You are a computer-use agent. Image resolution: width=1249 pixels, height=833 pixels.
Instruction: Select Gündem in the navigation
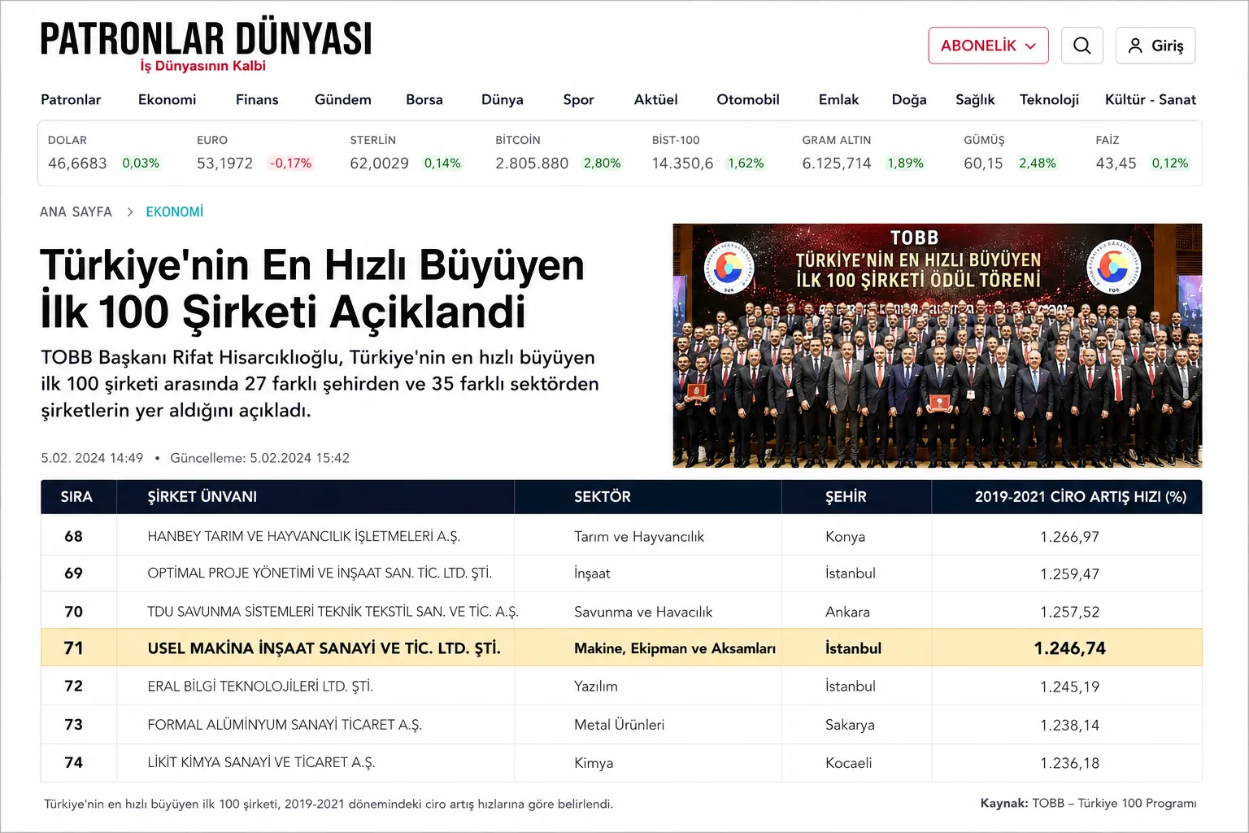(x=343, y=99)
